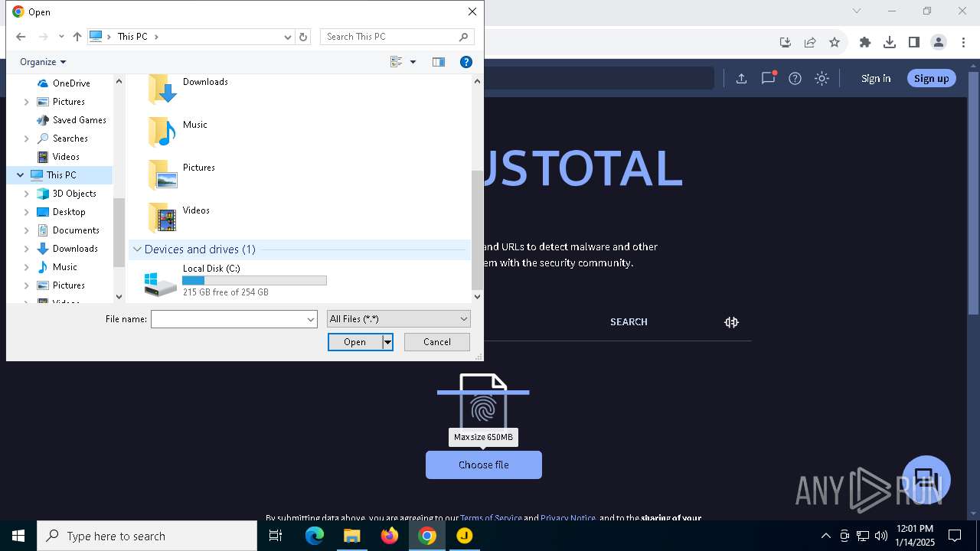Launch Firefox from taskbar
This screenshot has width=980, height=551.
click(390, 536)
